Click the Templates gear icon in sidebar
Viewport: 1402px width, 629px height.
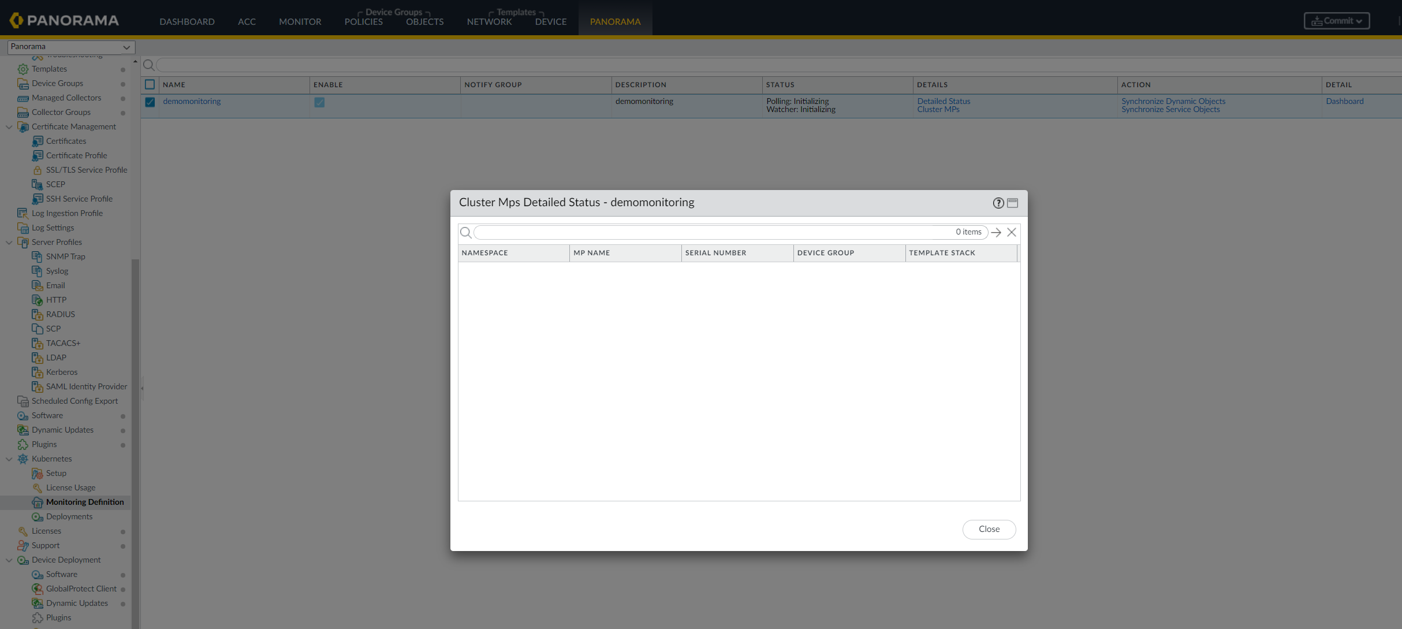click(x=23, y=69)
